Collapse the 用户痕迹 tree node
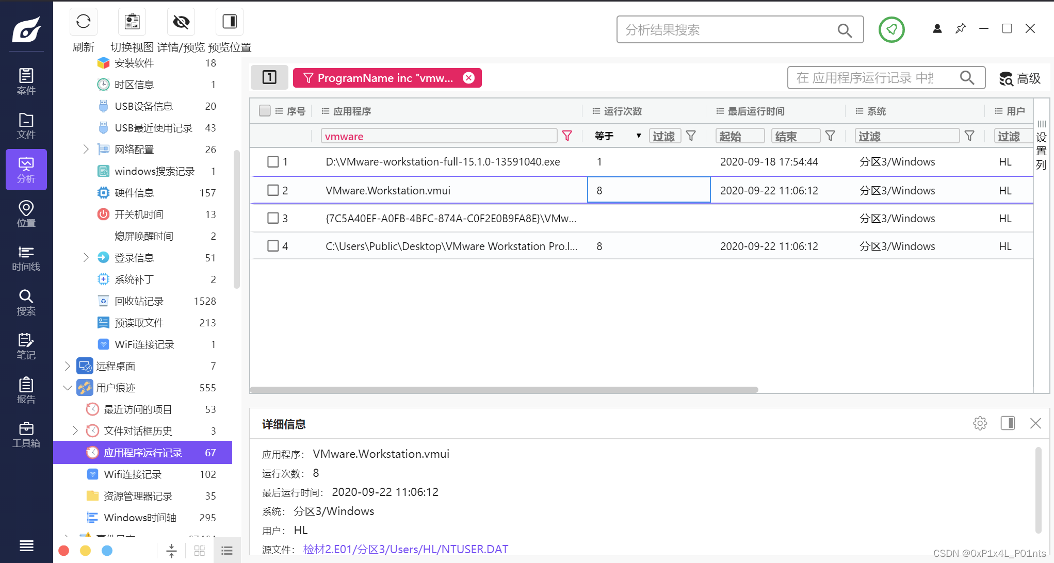This screenshot has height=563, width=1054. click(67, 387)
